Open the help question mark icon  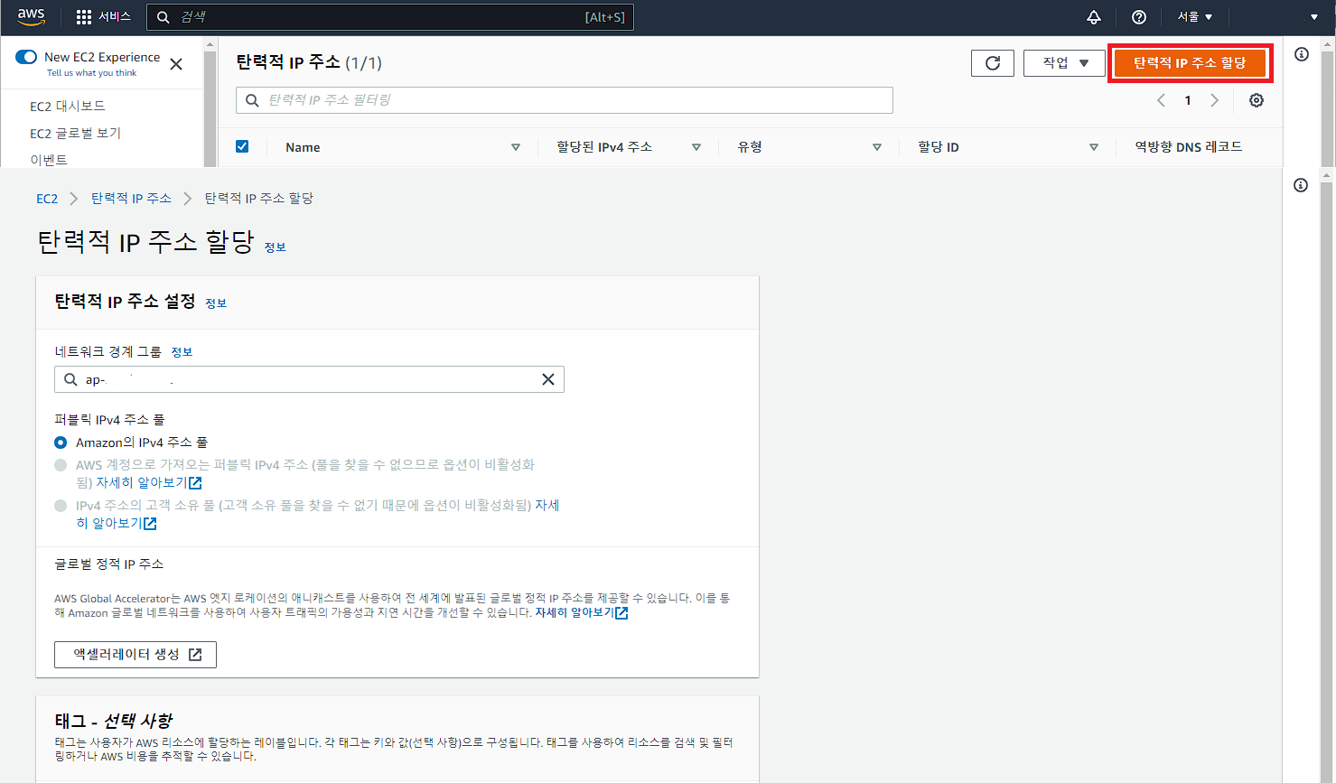click(1139, 17)
